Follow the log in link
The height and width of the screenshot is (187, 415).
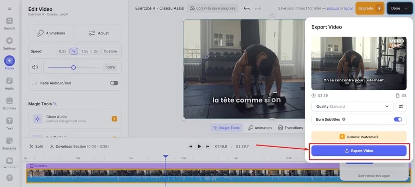point(349,8)
